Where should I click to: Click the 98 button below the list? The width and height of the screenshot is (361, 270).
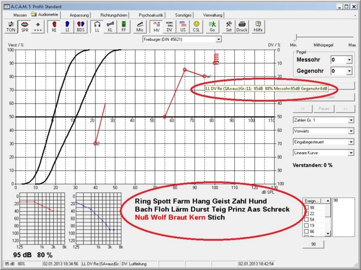[314, 244]
